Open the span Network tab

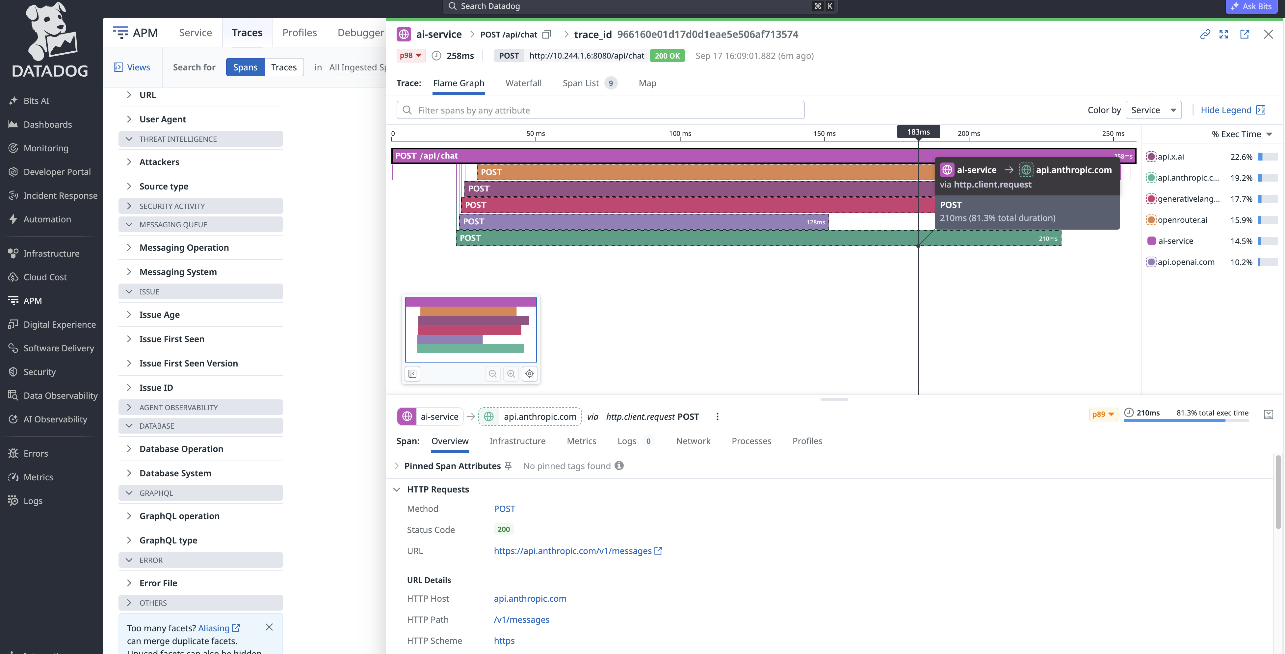click(x=693, y=441)
